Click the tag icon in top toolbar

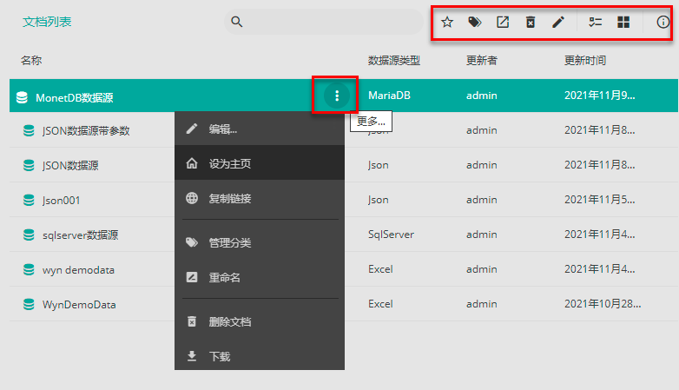(x=475, y=23)
